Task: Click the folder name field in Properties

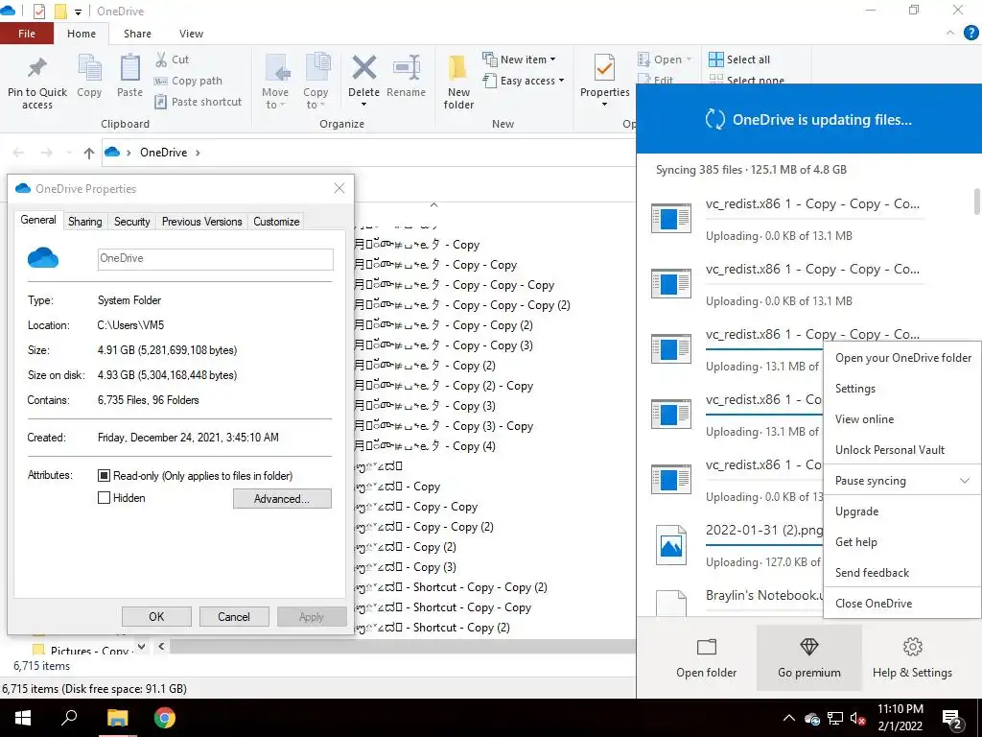Action: [x=216, y=259]
